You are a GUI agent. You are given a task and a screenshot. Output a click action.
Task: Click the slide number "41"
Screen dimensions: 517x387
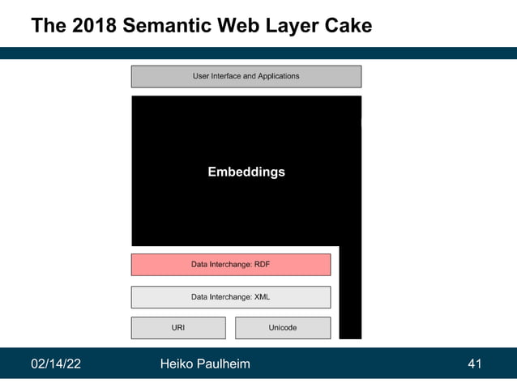click(x=475, y=364)
